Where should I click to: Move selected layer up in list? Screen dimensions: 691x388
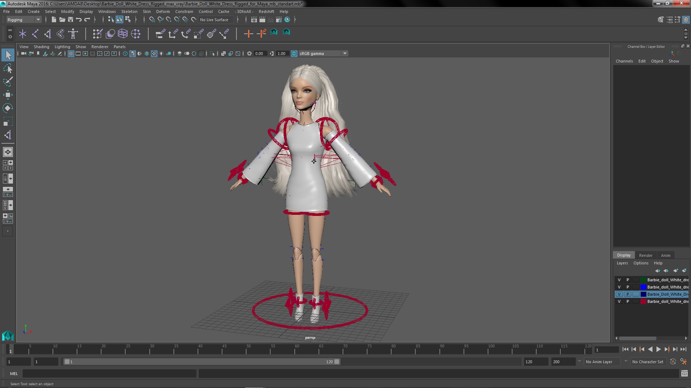coord(658,271)
